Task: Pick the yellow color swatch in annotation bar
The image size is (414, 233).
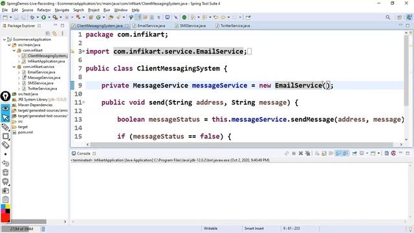Action: coord(8,206)
